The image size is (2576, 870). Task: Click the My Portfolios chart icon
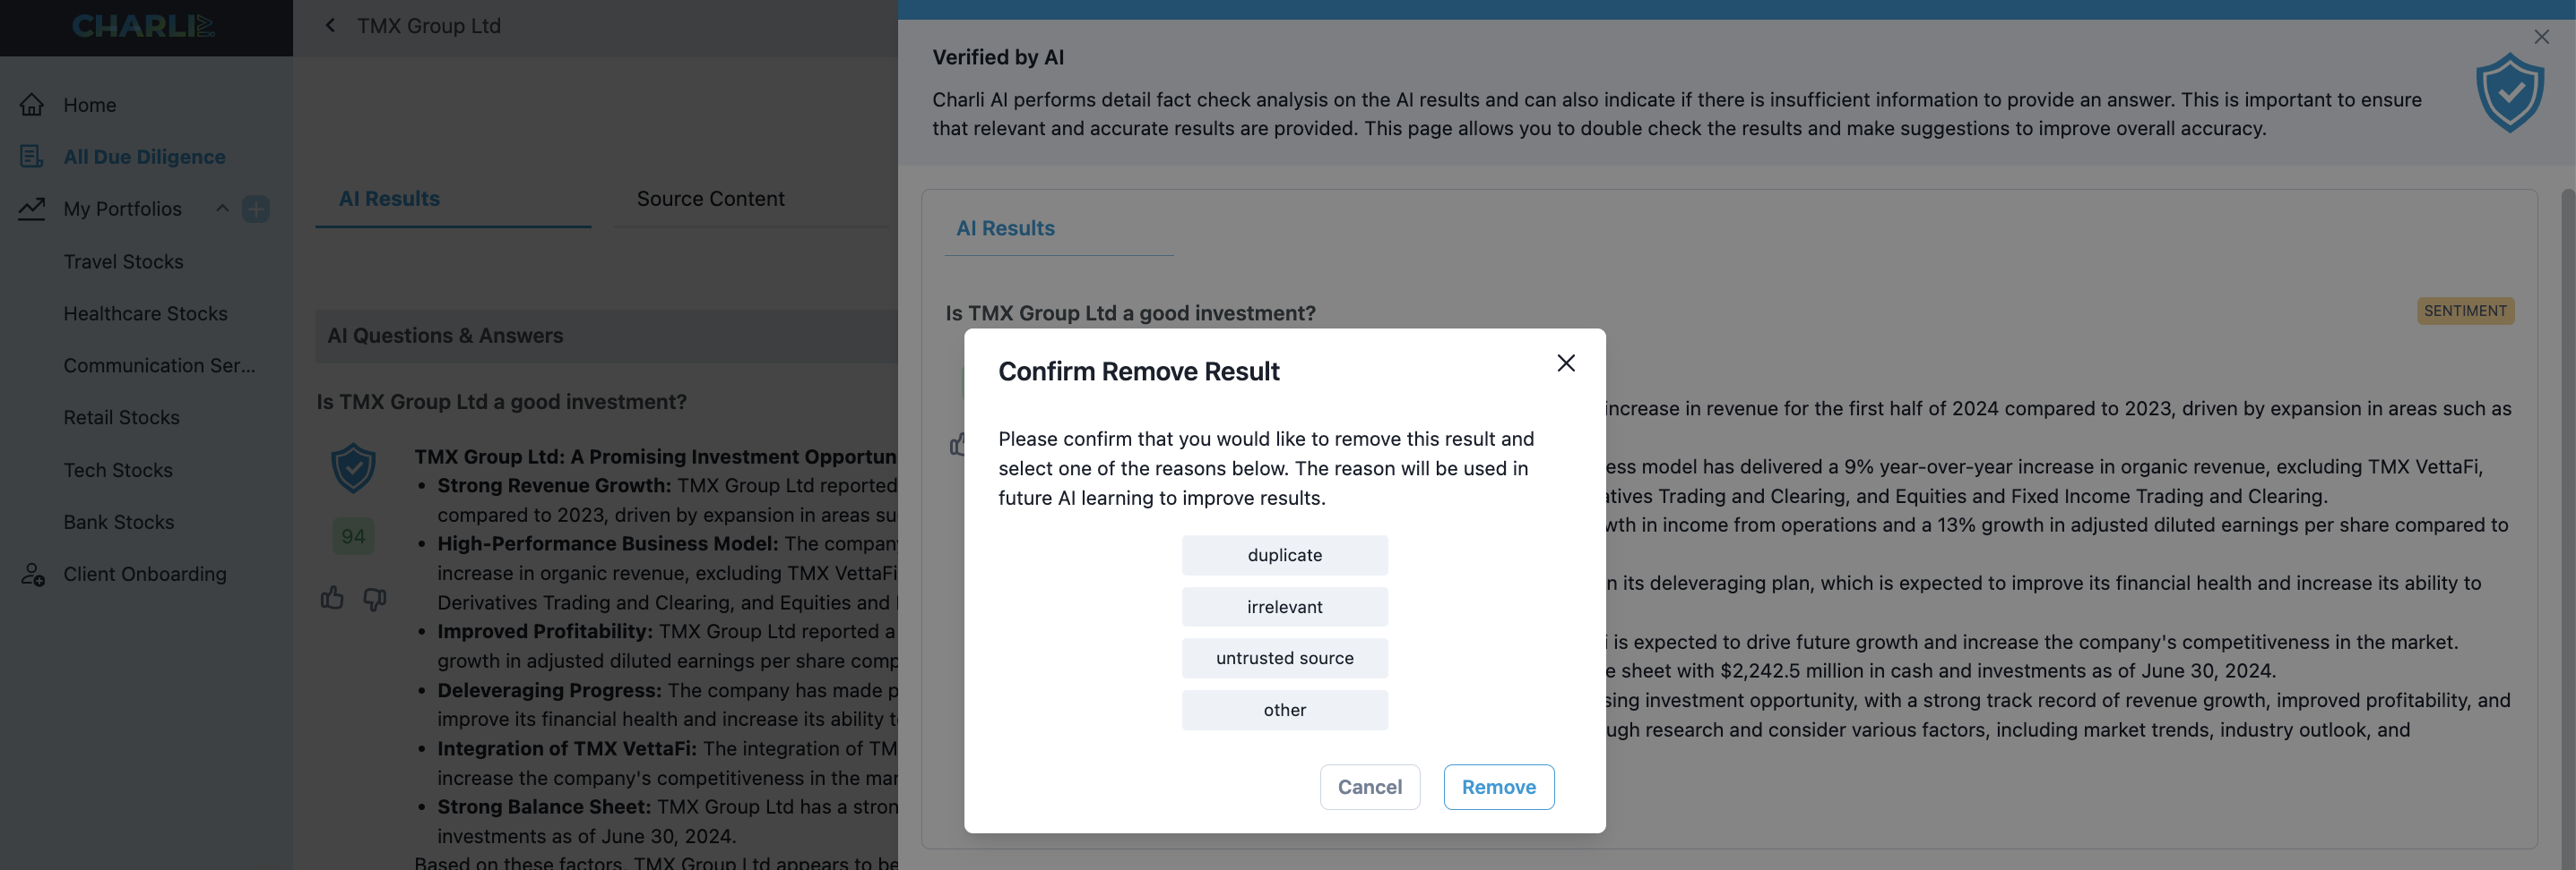coord(32,209)
